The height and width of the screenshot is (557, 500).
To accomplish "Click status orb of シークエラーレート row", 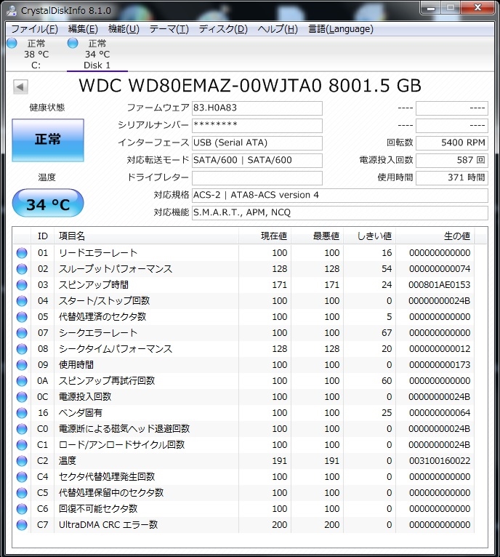I will click(x=22, y=333).
